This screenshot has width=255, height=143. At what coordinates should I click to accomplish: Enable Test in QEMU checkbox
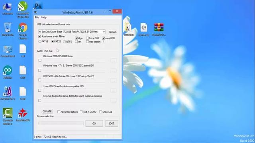pyautogui.click(x=81, y=112)
